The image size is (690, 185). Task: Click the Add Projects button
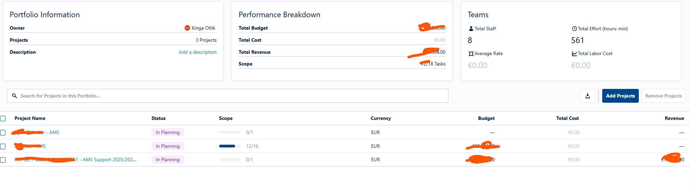[x=620, y=96]
